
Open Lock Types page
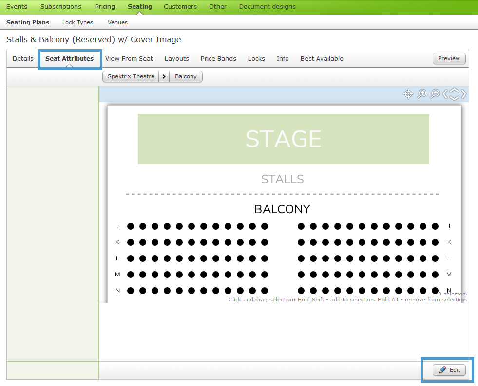(78, 22)
